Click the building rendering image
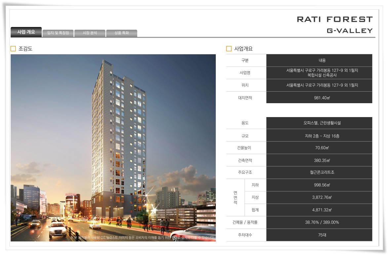 click(x=113, y=148)
